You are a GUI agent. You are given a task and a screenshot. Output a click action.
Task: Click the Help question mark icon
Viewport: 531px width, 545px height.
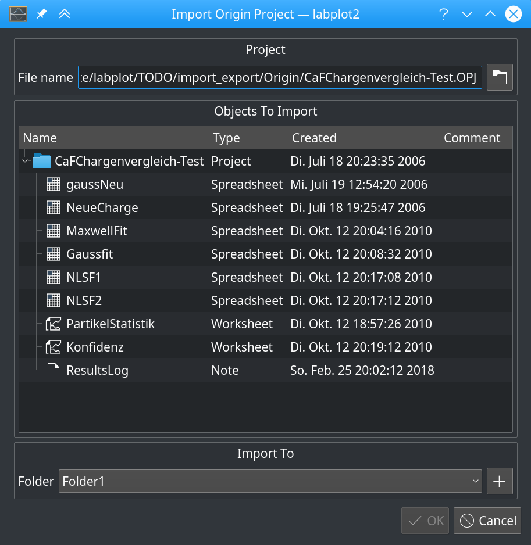[x=444, y=14]
